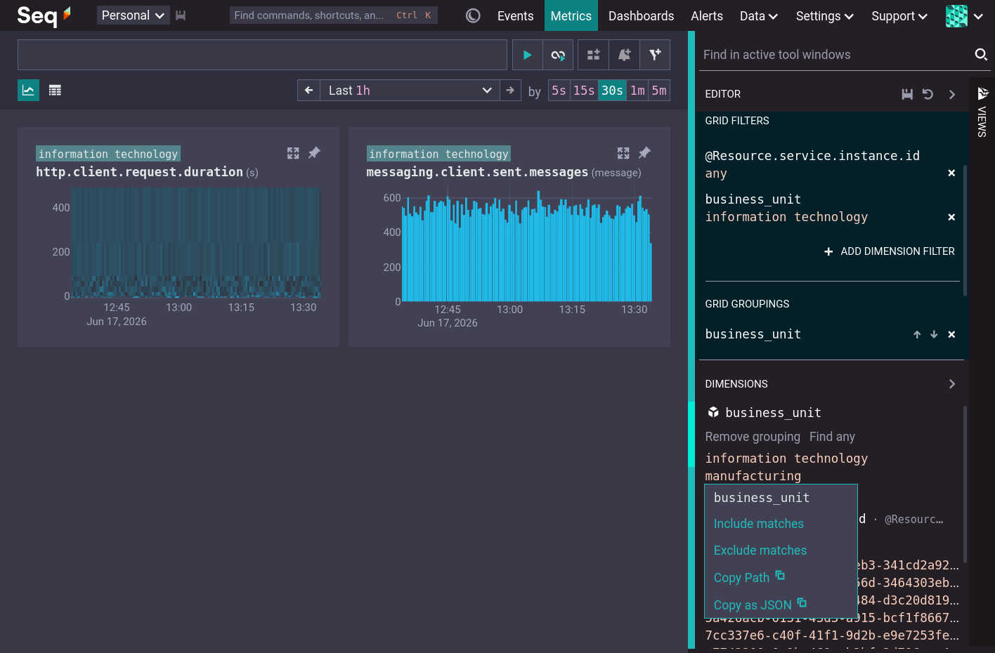The width and height of the screenshot is (995, 653).
Task: Open the Events tab
Action: click(x=515, y=15)
